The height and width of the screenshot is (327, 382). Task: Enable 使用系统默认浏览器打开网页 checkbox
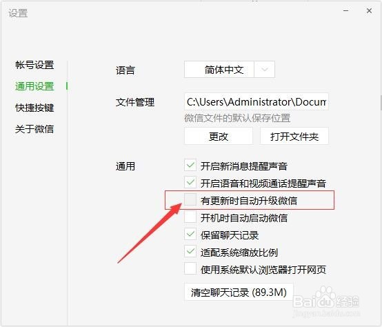tap(190, 268)
